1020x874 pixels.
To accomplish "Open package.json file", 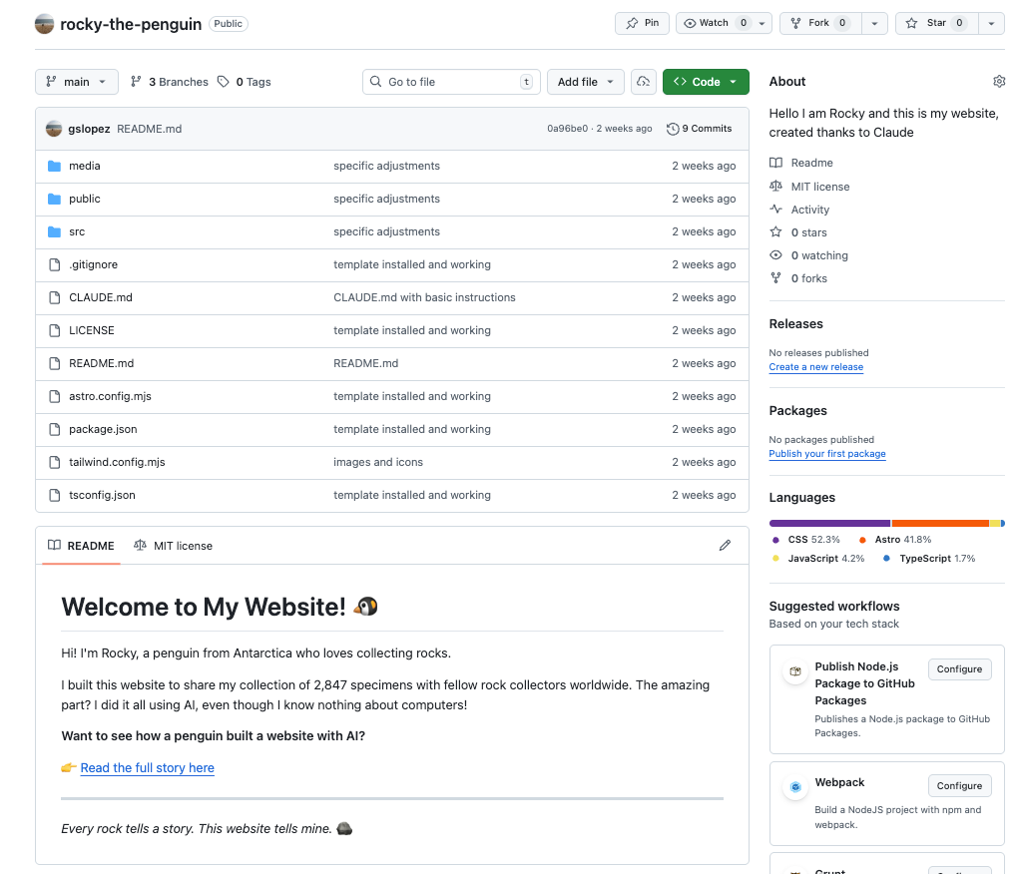I will (x=103, y=429).
